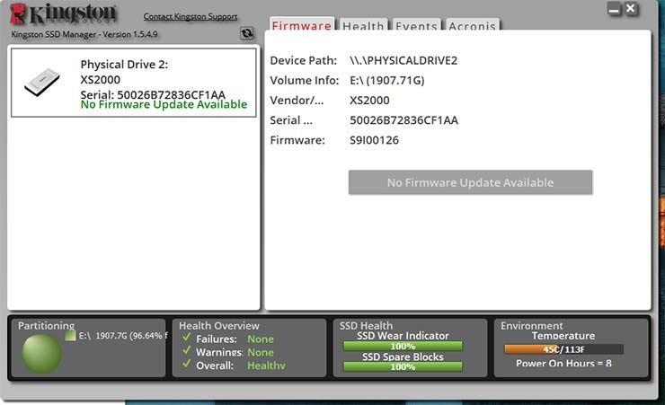
Task: Open the Contact Kingston Support link
Action: (191, 17)
